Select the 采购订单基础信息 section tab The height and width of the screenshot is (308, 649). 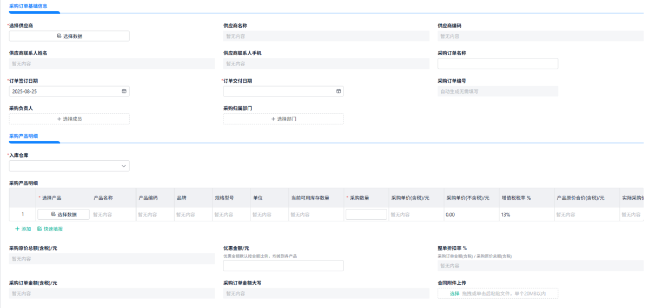click(28, 6)
